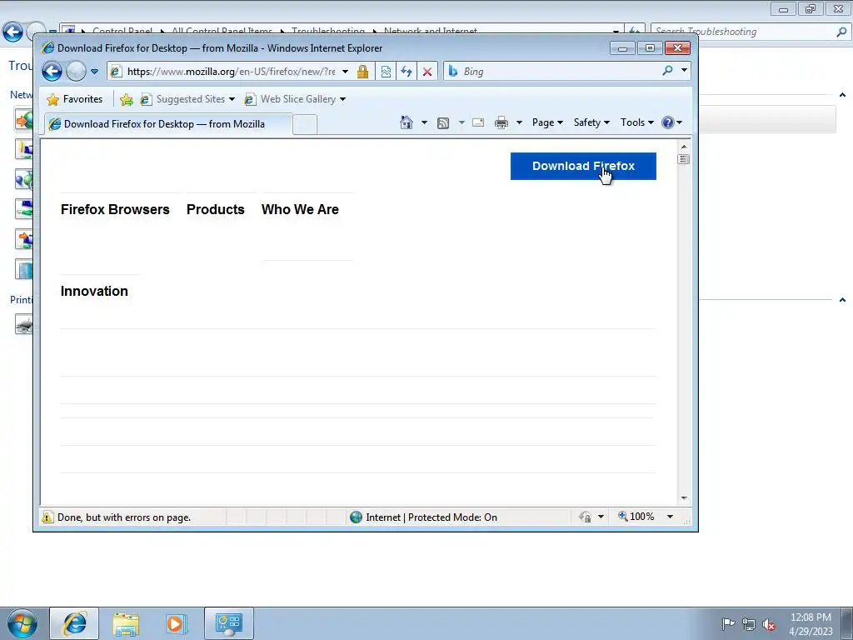
Task: Open Windows Media Player taskbar icon
Action: pyautogui.click(x=177, y=623)
